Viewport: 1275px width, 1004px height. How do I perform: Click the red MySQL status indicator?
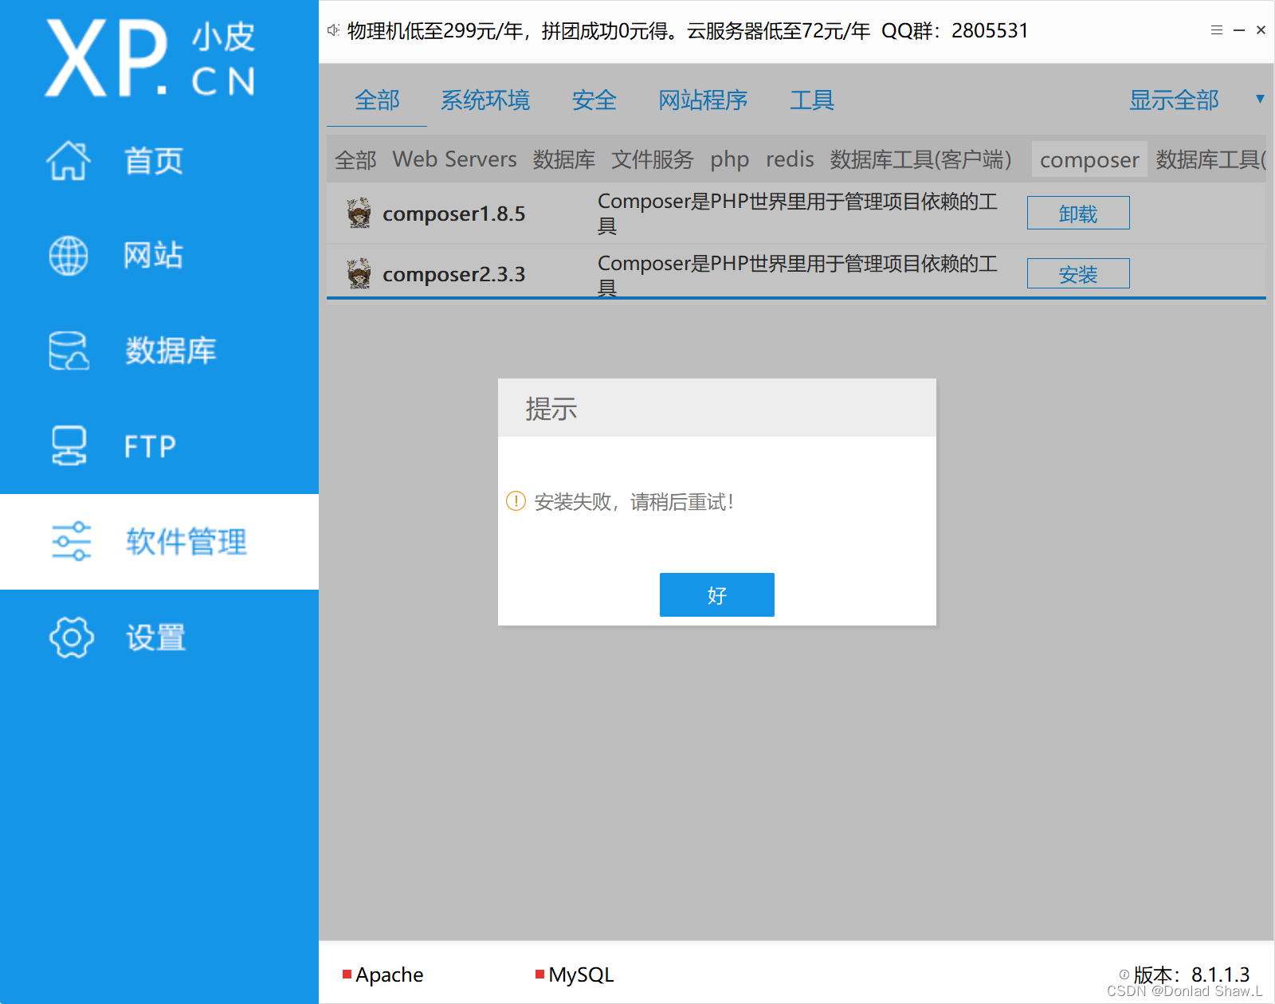point(540,974)
